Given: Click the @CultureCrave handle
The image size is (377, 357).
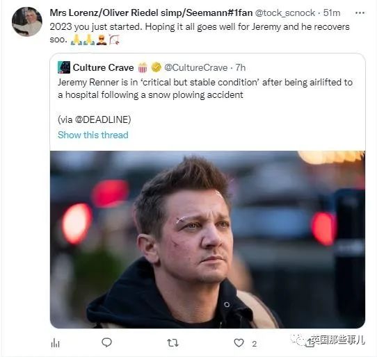Looking at the screenshot, I should (x=195, y=67).
